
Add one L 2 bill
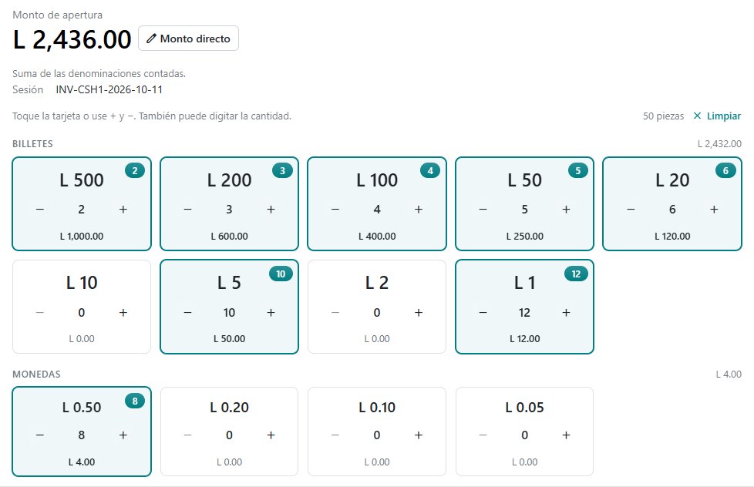point(419,313)
